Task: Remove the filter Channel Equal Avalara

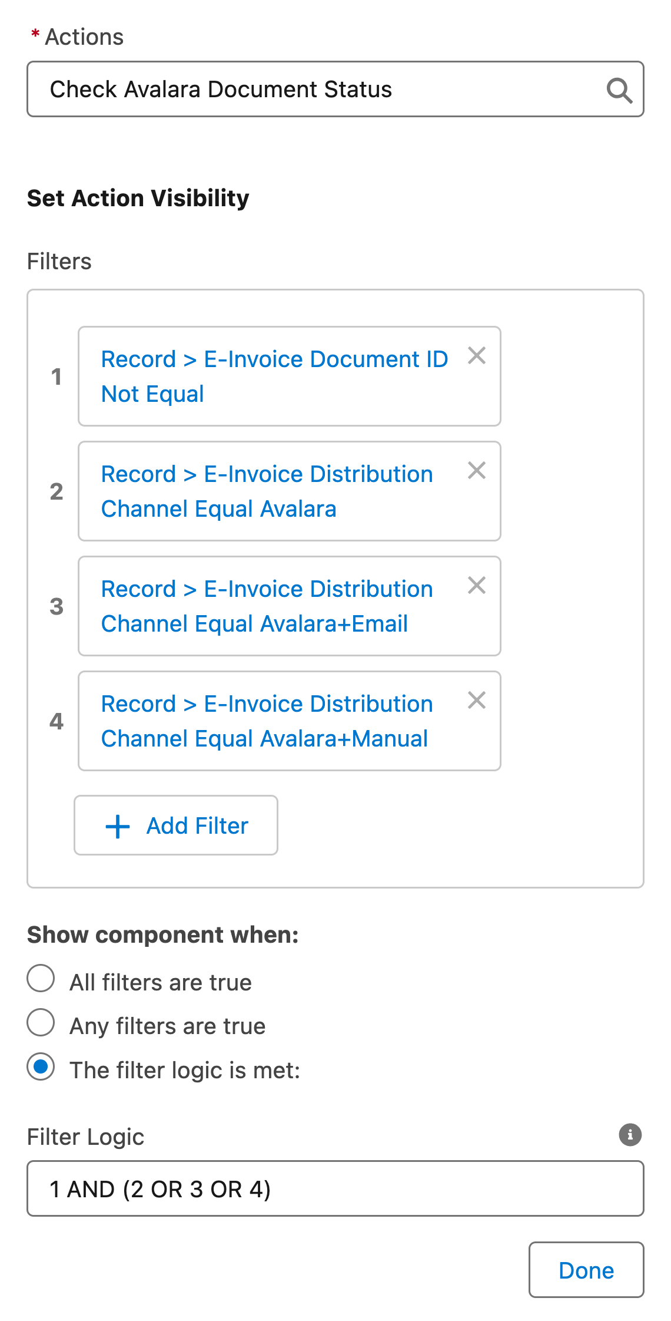Action: 476,471
